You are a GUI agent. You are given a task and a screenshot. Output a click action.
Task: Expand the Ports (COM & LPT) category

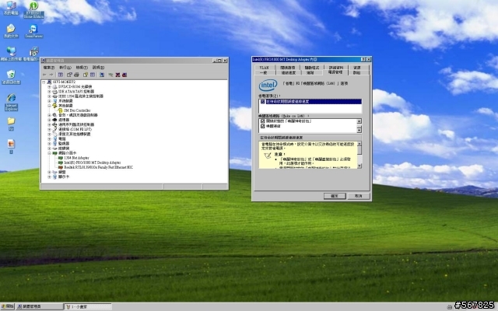pos(49,130)
